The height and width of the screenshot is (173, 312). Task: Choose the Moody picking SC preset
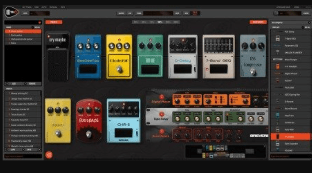[x=23, y=93]
